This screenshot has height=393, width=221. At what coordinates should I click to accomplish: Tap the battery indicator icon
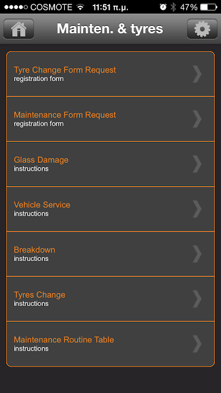[x=209, y=7]
